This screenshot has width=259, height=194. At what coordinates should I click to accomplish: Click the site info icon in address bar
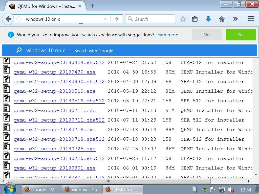tap(19, 19)
